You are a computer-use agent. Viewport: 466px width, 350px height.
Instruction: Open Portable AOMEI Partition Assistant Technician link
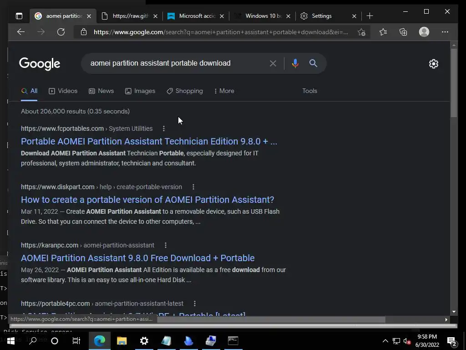pyautogui.click(x=149, y=141)
